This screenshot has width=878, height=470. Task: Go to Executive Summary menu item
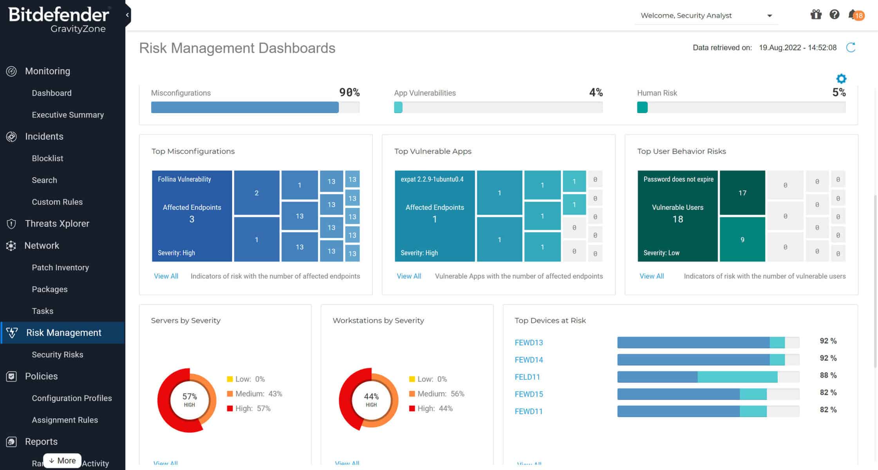tap(67, 115)
